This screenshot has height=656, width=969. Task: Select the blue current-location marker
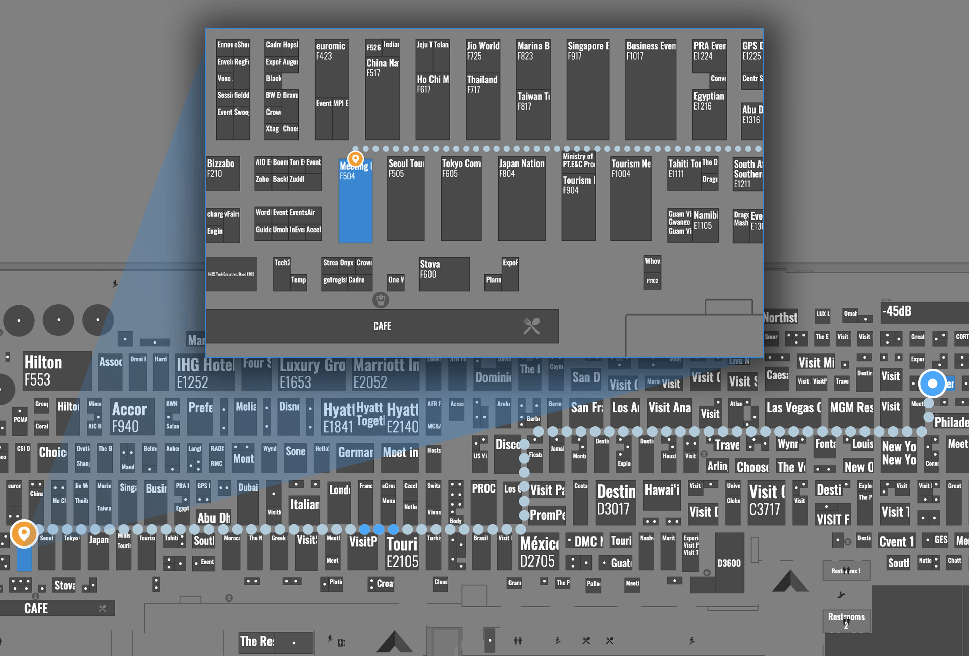(x=932, y=384)
